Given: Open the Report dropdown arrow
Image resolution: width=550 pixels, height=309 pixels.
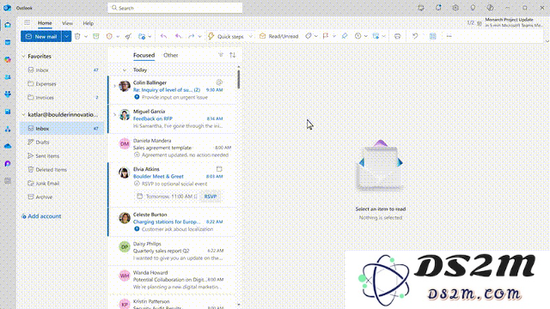Looking at the screenshot, I should pyautogui.click(x=118, y=36).
